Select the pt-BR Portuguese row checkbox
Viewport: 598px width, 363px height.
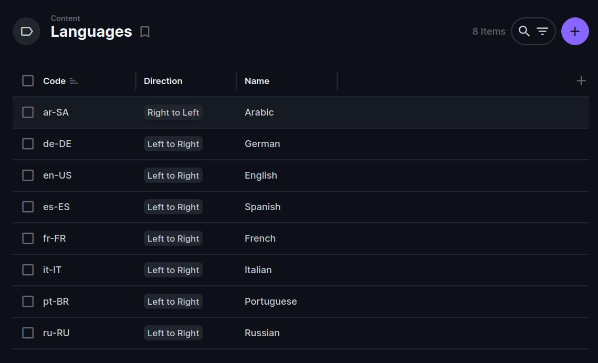[x=28, y=301]
